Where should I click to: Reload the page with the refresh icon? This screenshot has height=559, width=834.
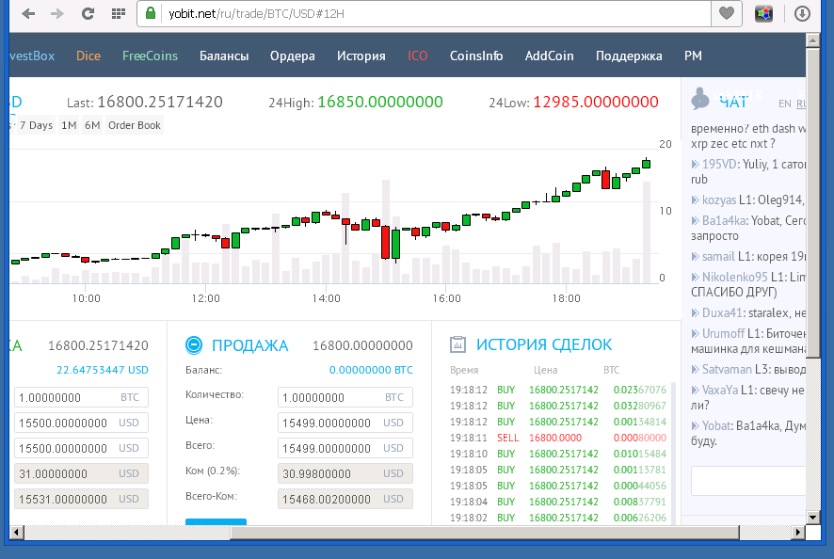(88, 14)
